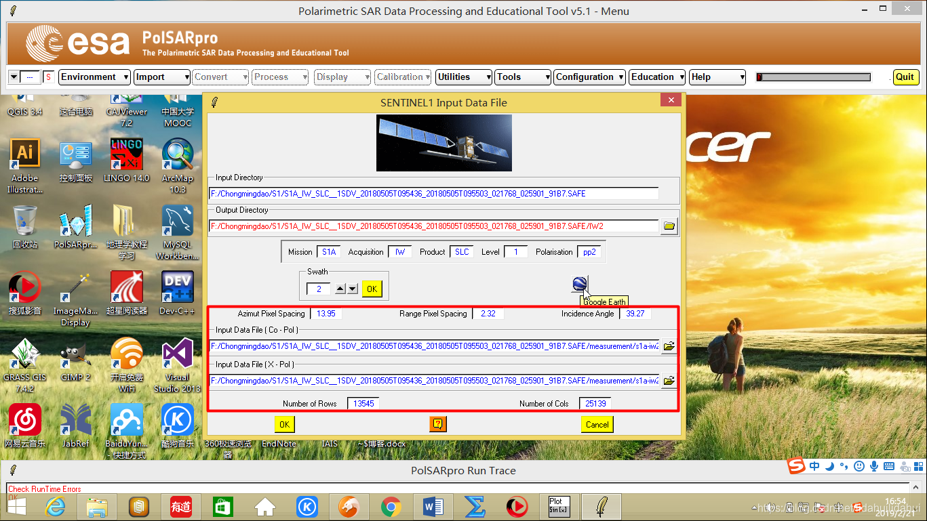Open the Google Earth globe icon
Viewport: 927px width, 521px height.
580,284
